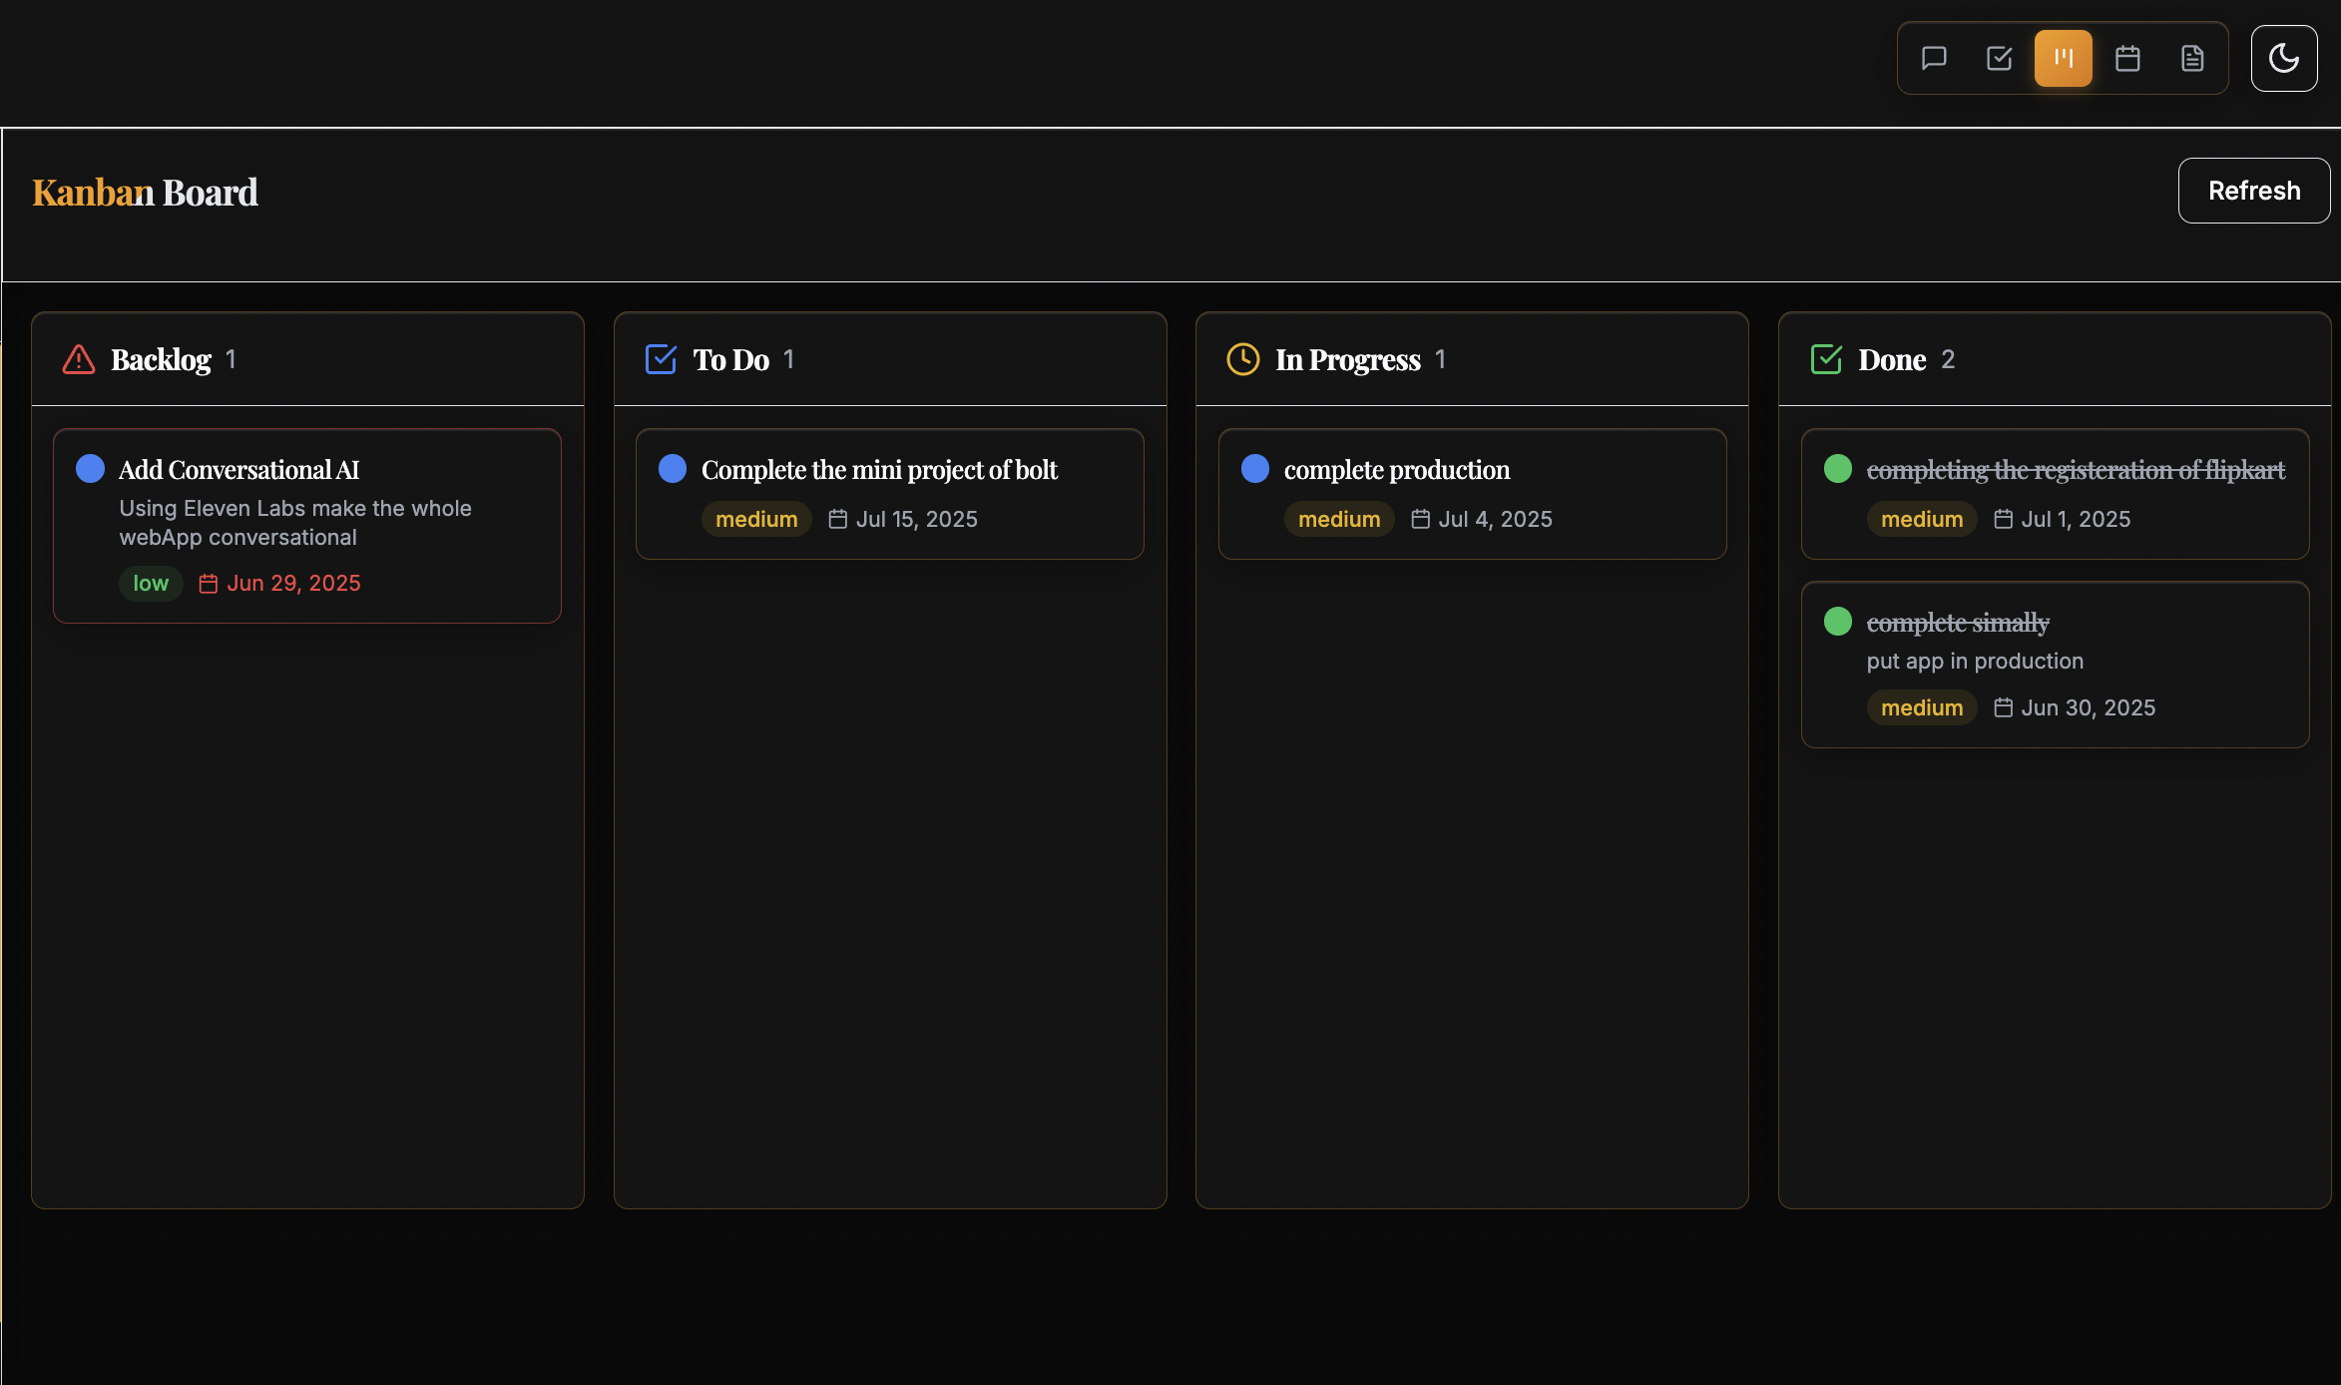The width and height of the screenshot is (2341, 1385).
Task: Open the calendar view icon
Action: pos(2127,58)
